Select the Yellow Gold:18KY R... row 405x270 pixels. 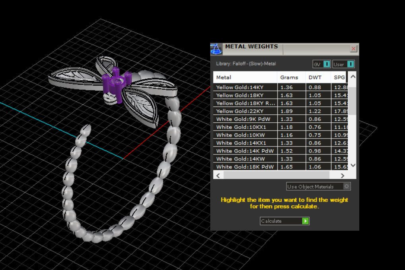pyautogui.click(x=281, y=103)
